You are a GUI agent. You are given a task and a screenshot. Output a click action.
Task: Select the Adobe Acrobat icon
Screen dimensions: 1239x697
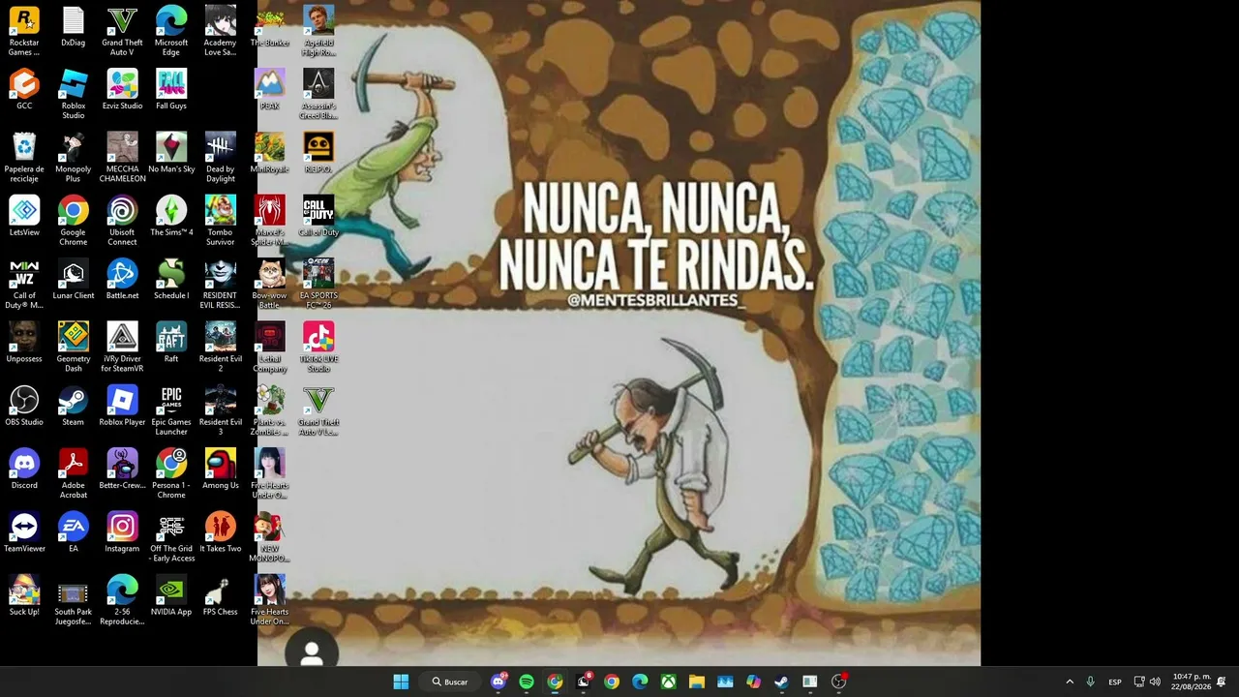point(74,473)
